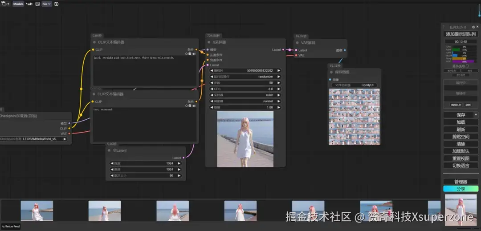481x231 pixels.
Task: Click the 模型 input connector on K采样器
Action: (x=208, y=50)
